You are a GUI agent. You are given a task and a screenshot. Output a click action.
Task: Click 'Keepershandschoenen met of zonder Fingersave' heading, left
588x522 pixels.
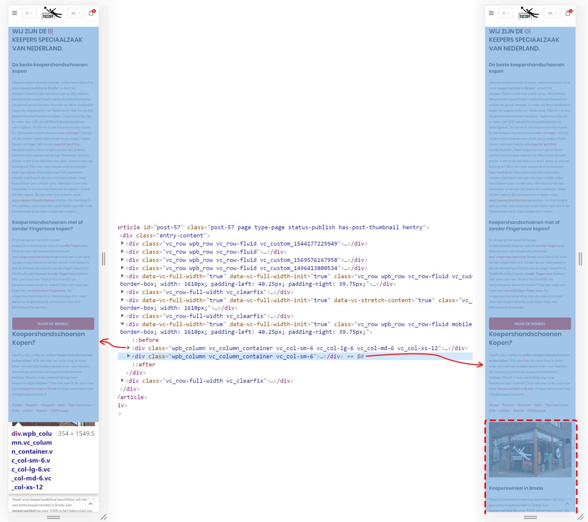[x=48, y=225]
